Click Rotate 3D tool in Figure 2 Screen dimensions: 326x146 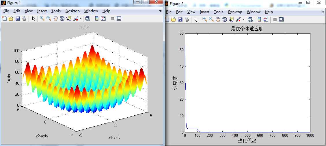225,20
